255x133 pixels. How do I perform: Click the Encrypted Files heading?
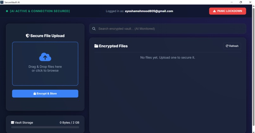(x=113, y=46)
